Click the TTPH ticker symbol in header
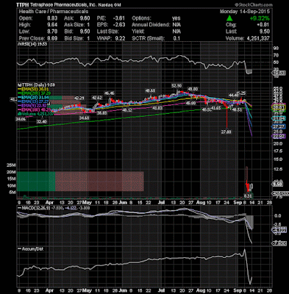The height and width of the screenshot is (294, 289). click(x=23, y=5)
